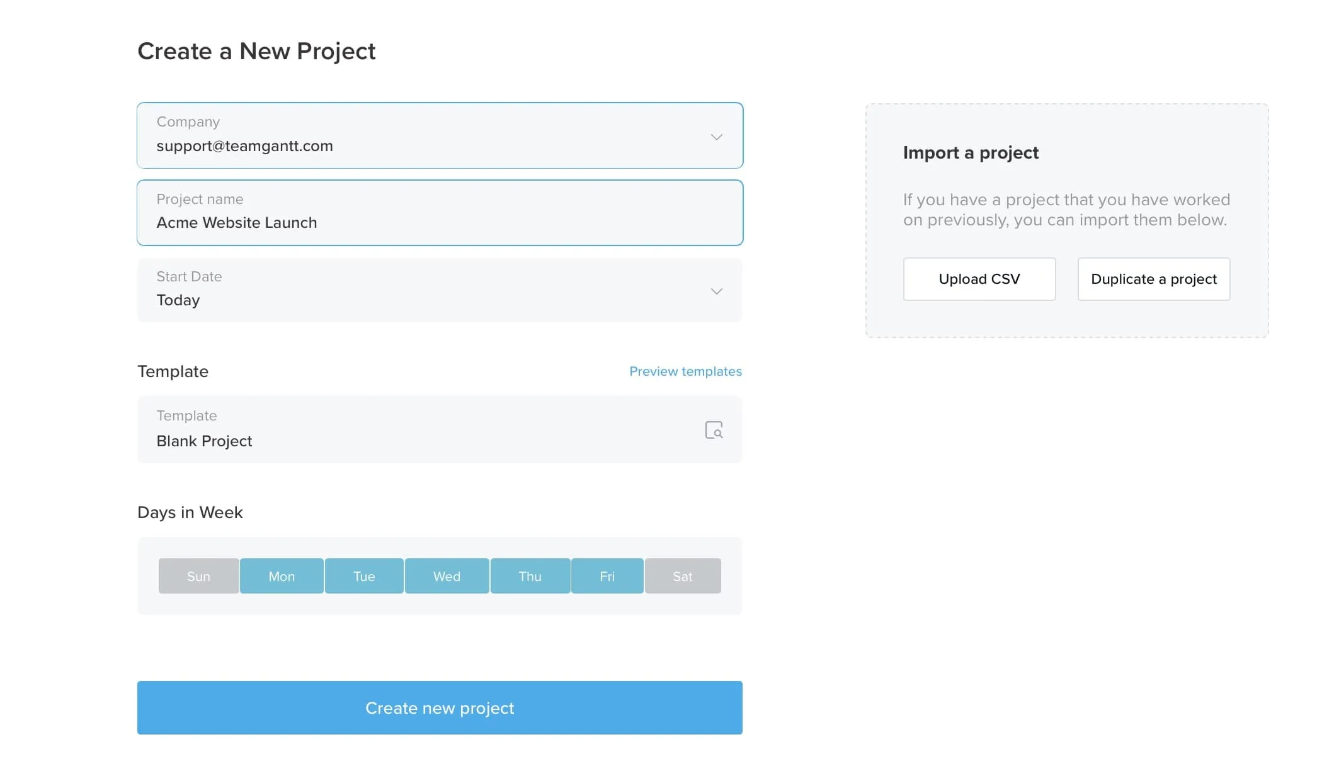Enable Saturday as a working day
This screenshot has width=1334, height=783.
pos(683,576)
